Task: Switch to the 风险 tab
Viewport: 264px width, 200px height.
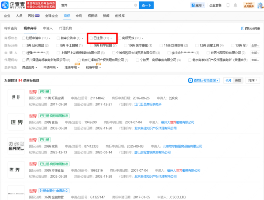Action: click(x=34, y=16)
